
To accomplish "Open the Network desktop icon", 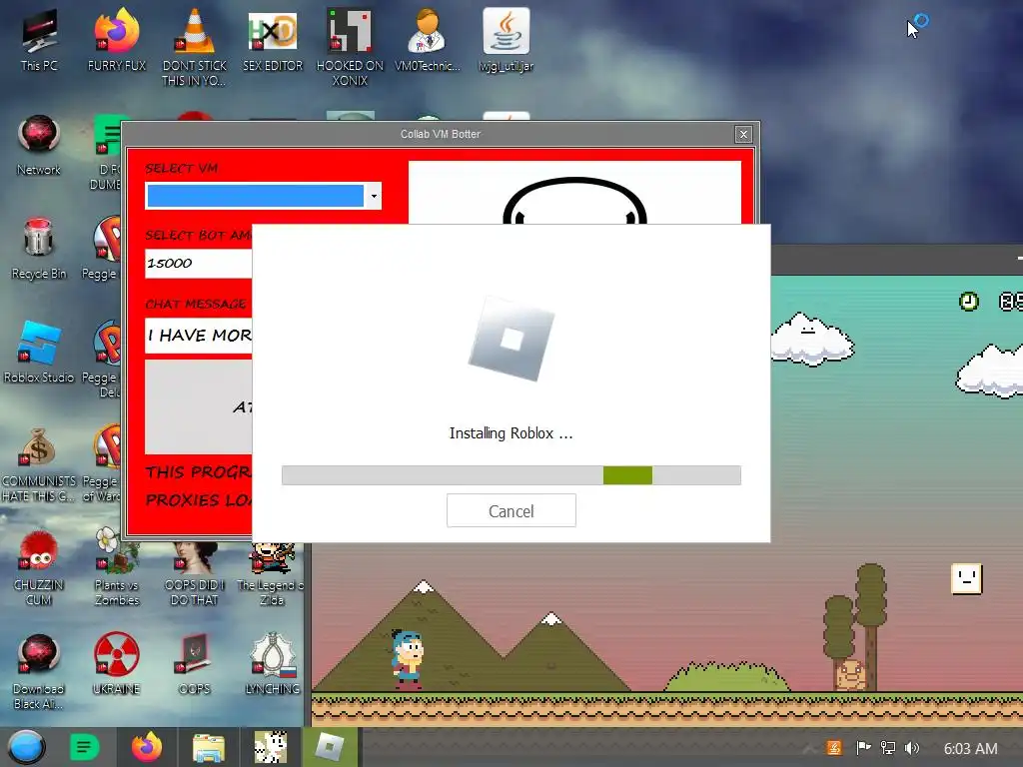I will tap(39, 145).
